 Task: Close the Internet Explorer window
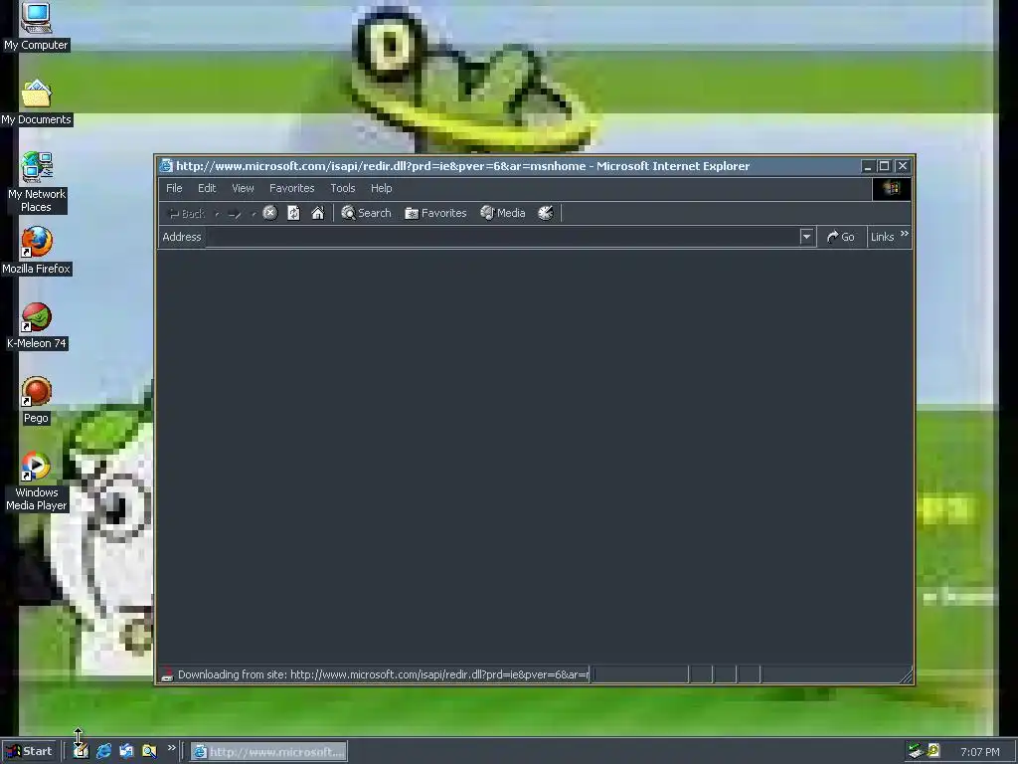point(903,166)
